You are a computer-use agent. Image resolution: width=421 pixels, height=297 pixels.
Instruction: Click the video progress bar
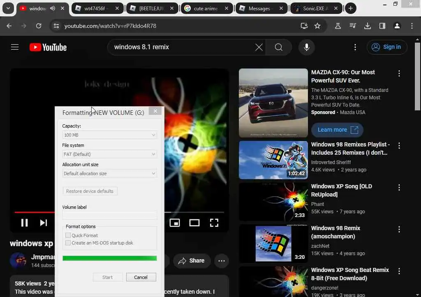click(120, 212)
